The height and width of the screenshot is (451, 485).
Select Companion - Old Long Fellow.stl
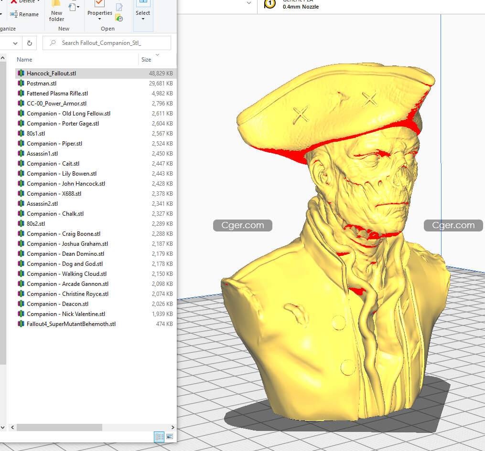(96, 114)
